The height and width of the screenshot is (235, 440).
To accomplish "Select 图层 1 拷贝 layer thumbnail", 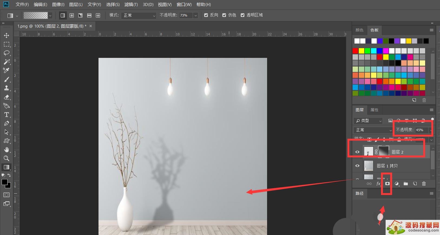I will pos(369,166).
